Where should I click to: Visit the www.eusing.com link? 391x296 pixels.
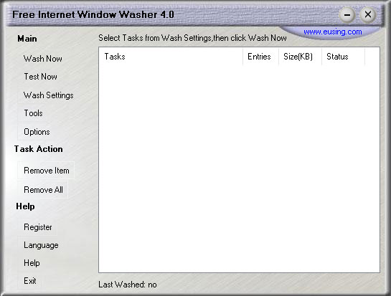[x=333, y=32]
